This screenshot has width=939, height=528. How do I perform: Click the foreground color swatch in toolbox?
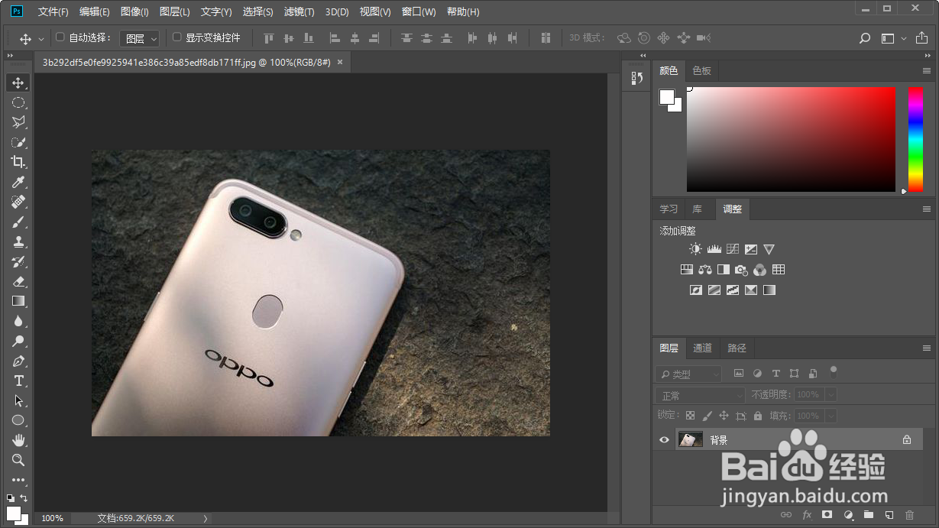coord(13,513)
